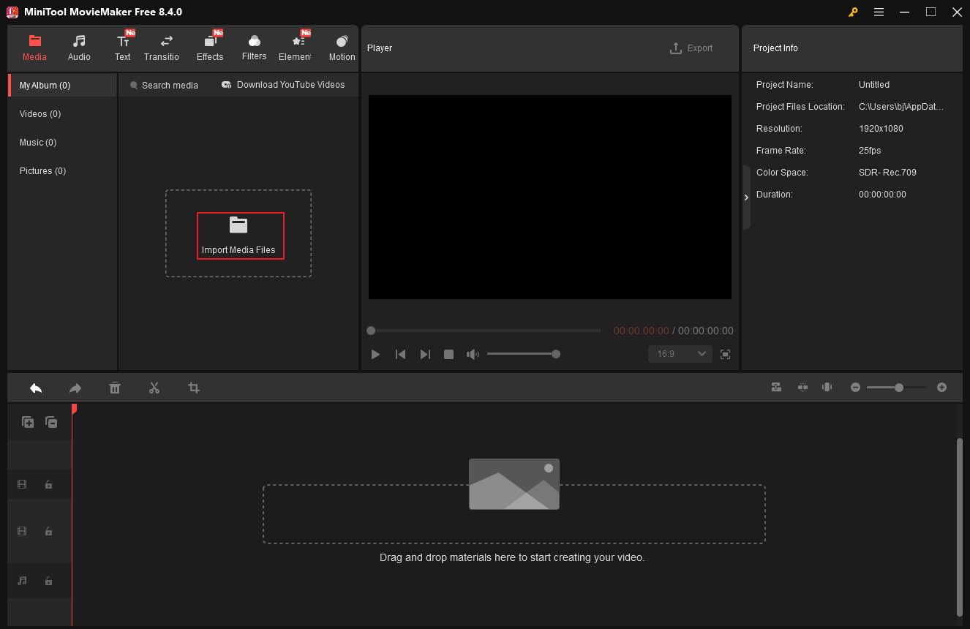Lock the music track
The width and height of the screenshot is (970, 629).
point(48,581)
